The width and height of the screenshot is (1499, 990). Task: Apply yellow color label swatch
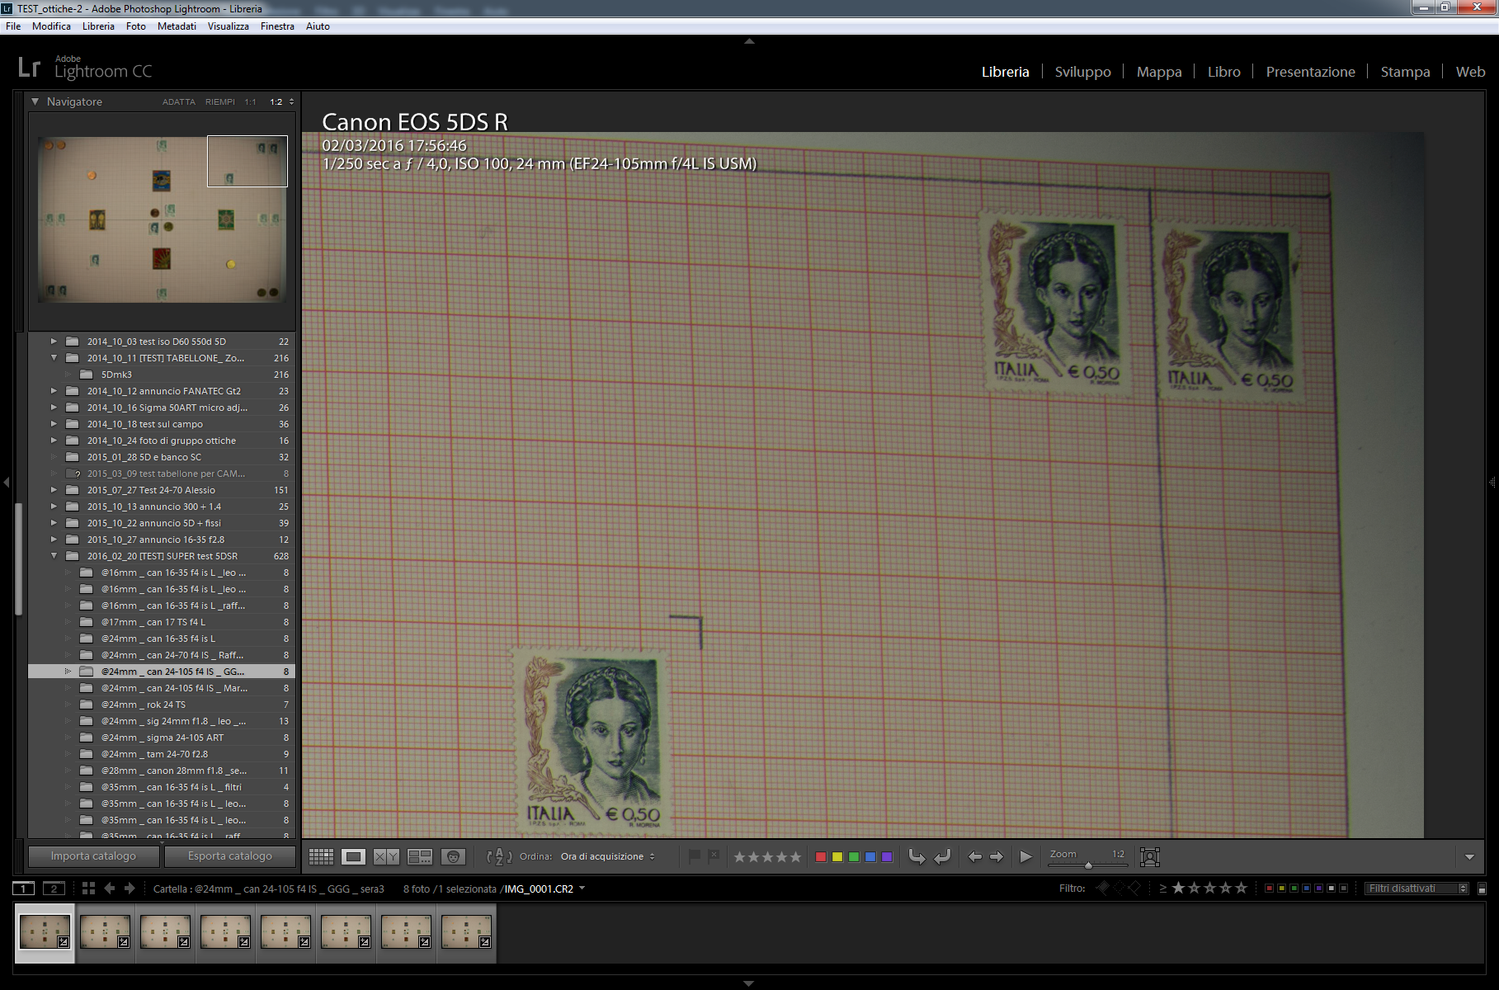[837, 857]
